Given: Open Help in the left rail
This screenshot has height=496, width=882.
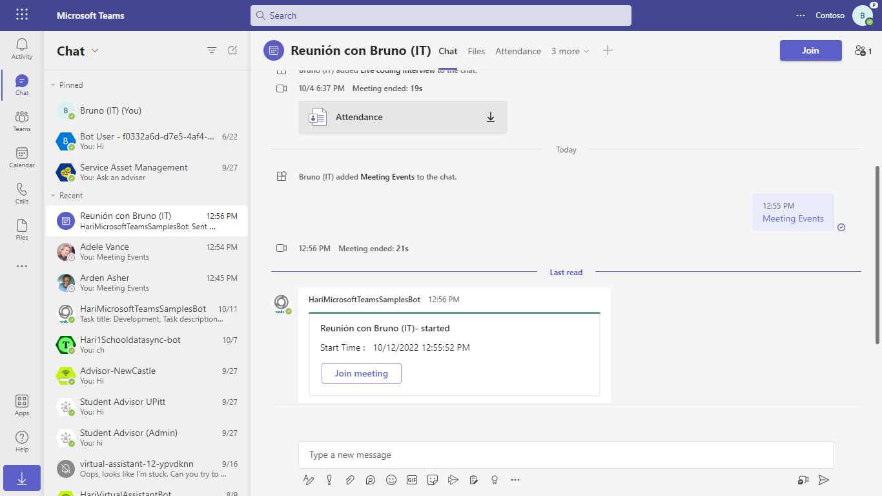Looking at the screenshot, I should click(x=22, y=441).
